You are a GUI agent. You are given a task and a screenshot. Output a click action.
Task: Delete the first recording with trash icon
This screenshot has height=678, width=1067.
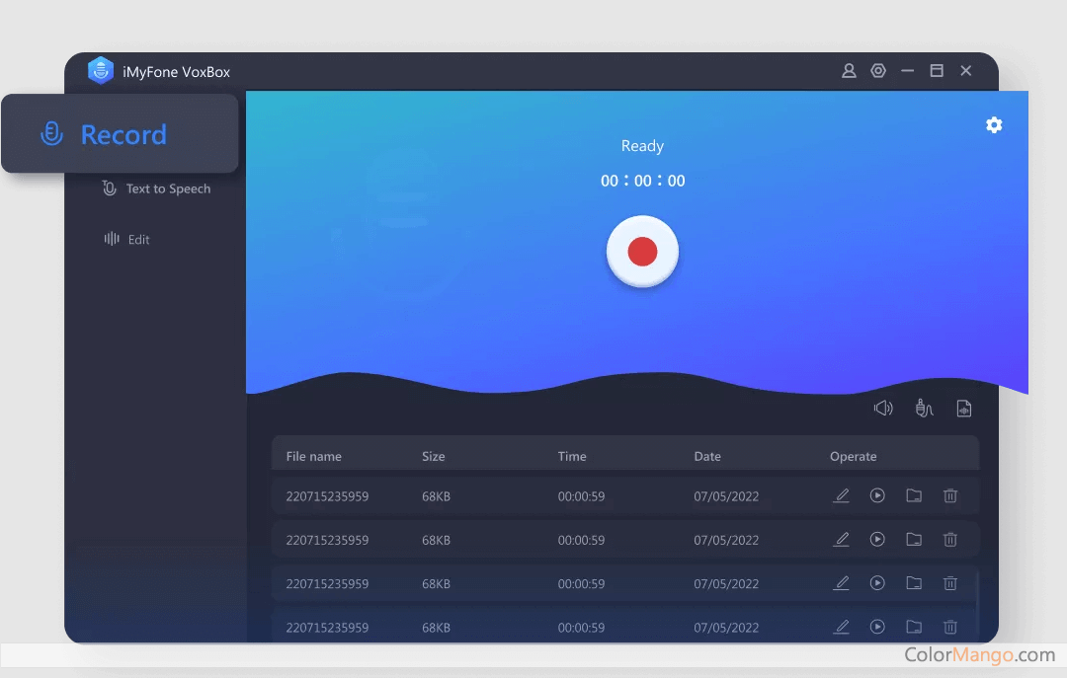(x=950, y=495)
